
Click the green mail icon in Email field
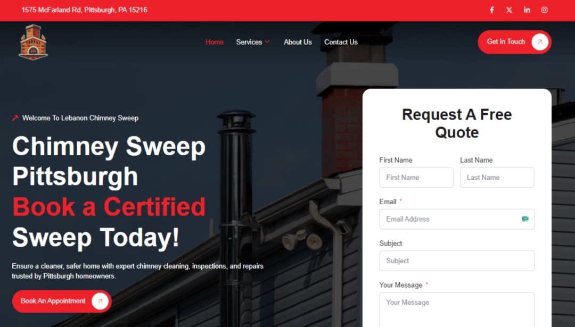pyautogui.click(x=525, y=219)
